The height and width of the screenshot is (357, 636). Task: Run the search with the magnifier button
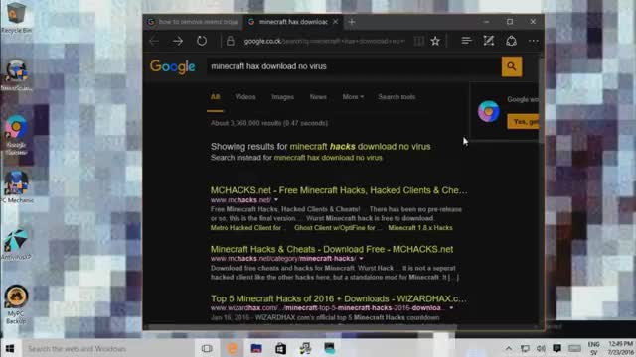click(x=512, y=66)
